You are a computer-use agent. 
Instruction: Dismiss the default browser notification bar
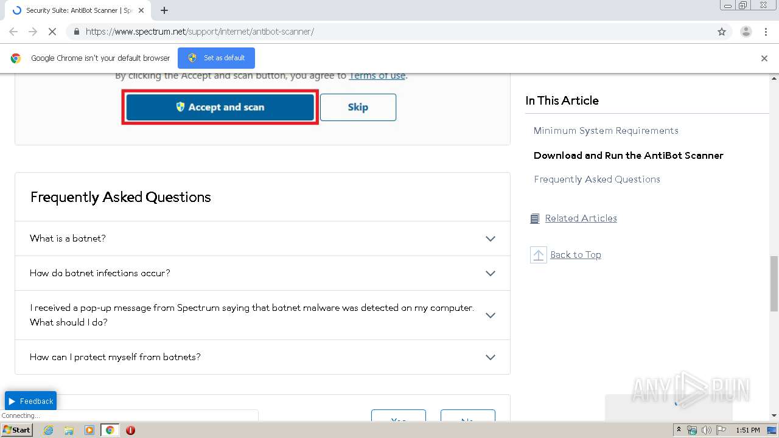(764, 58)
